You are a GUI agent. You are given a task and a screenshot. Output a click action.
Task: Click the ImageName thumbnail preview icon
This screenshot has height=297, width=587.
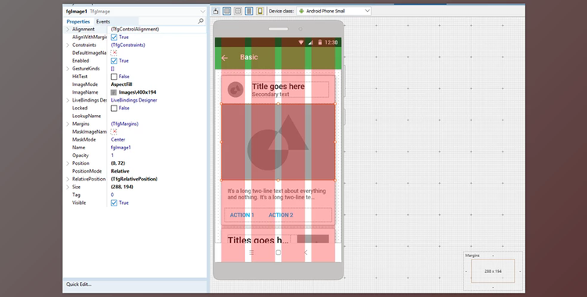(113, 92)
